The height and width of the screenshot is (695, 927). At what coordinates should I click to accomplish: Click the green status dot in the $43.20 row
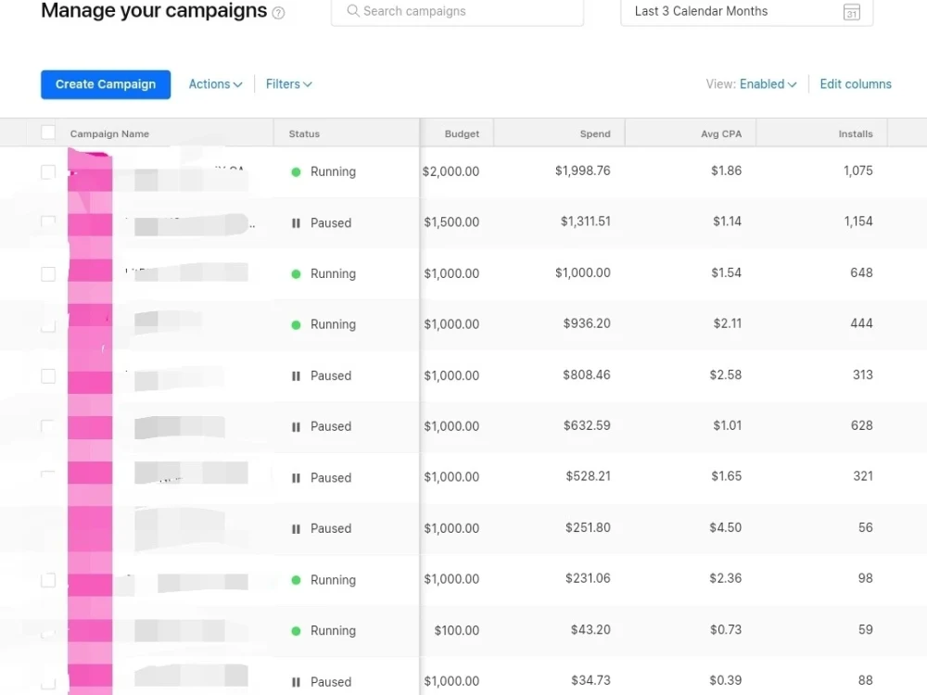click(297, 630)
